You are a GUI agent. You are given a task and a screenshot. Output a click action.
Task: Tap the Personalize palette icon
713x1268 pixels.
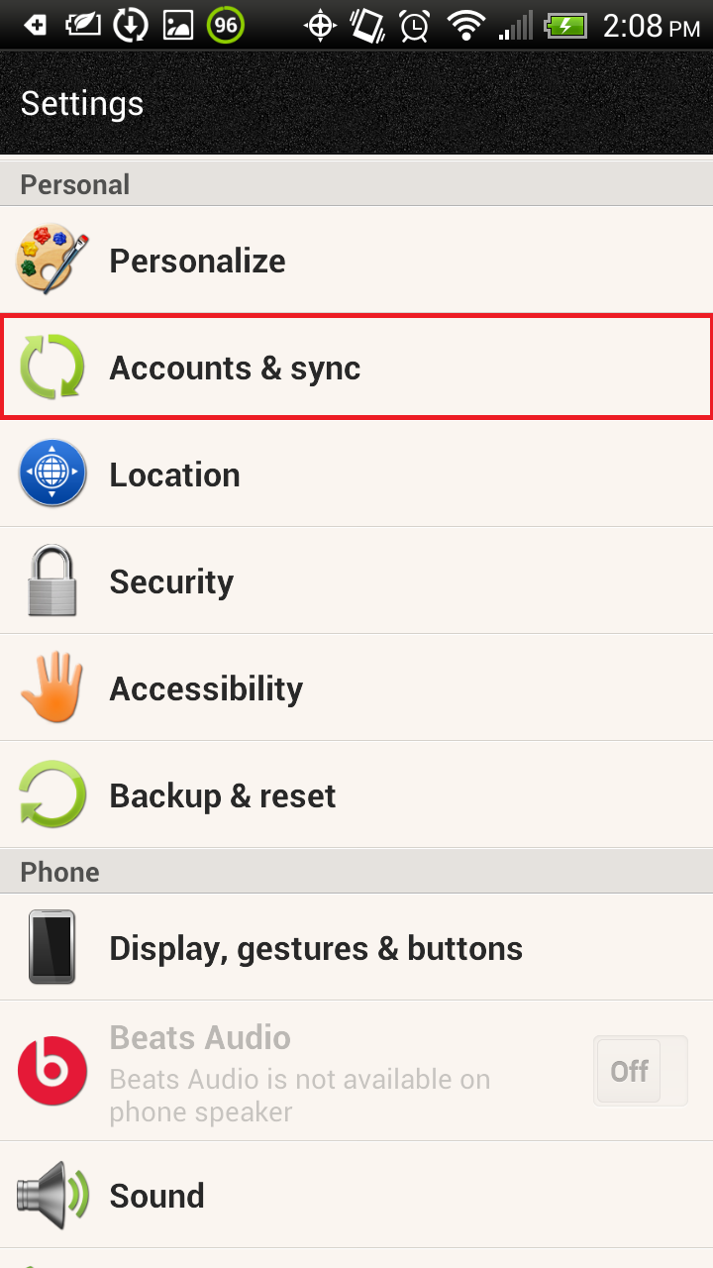tap(52, 259)
